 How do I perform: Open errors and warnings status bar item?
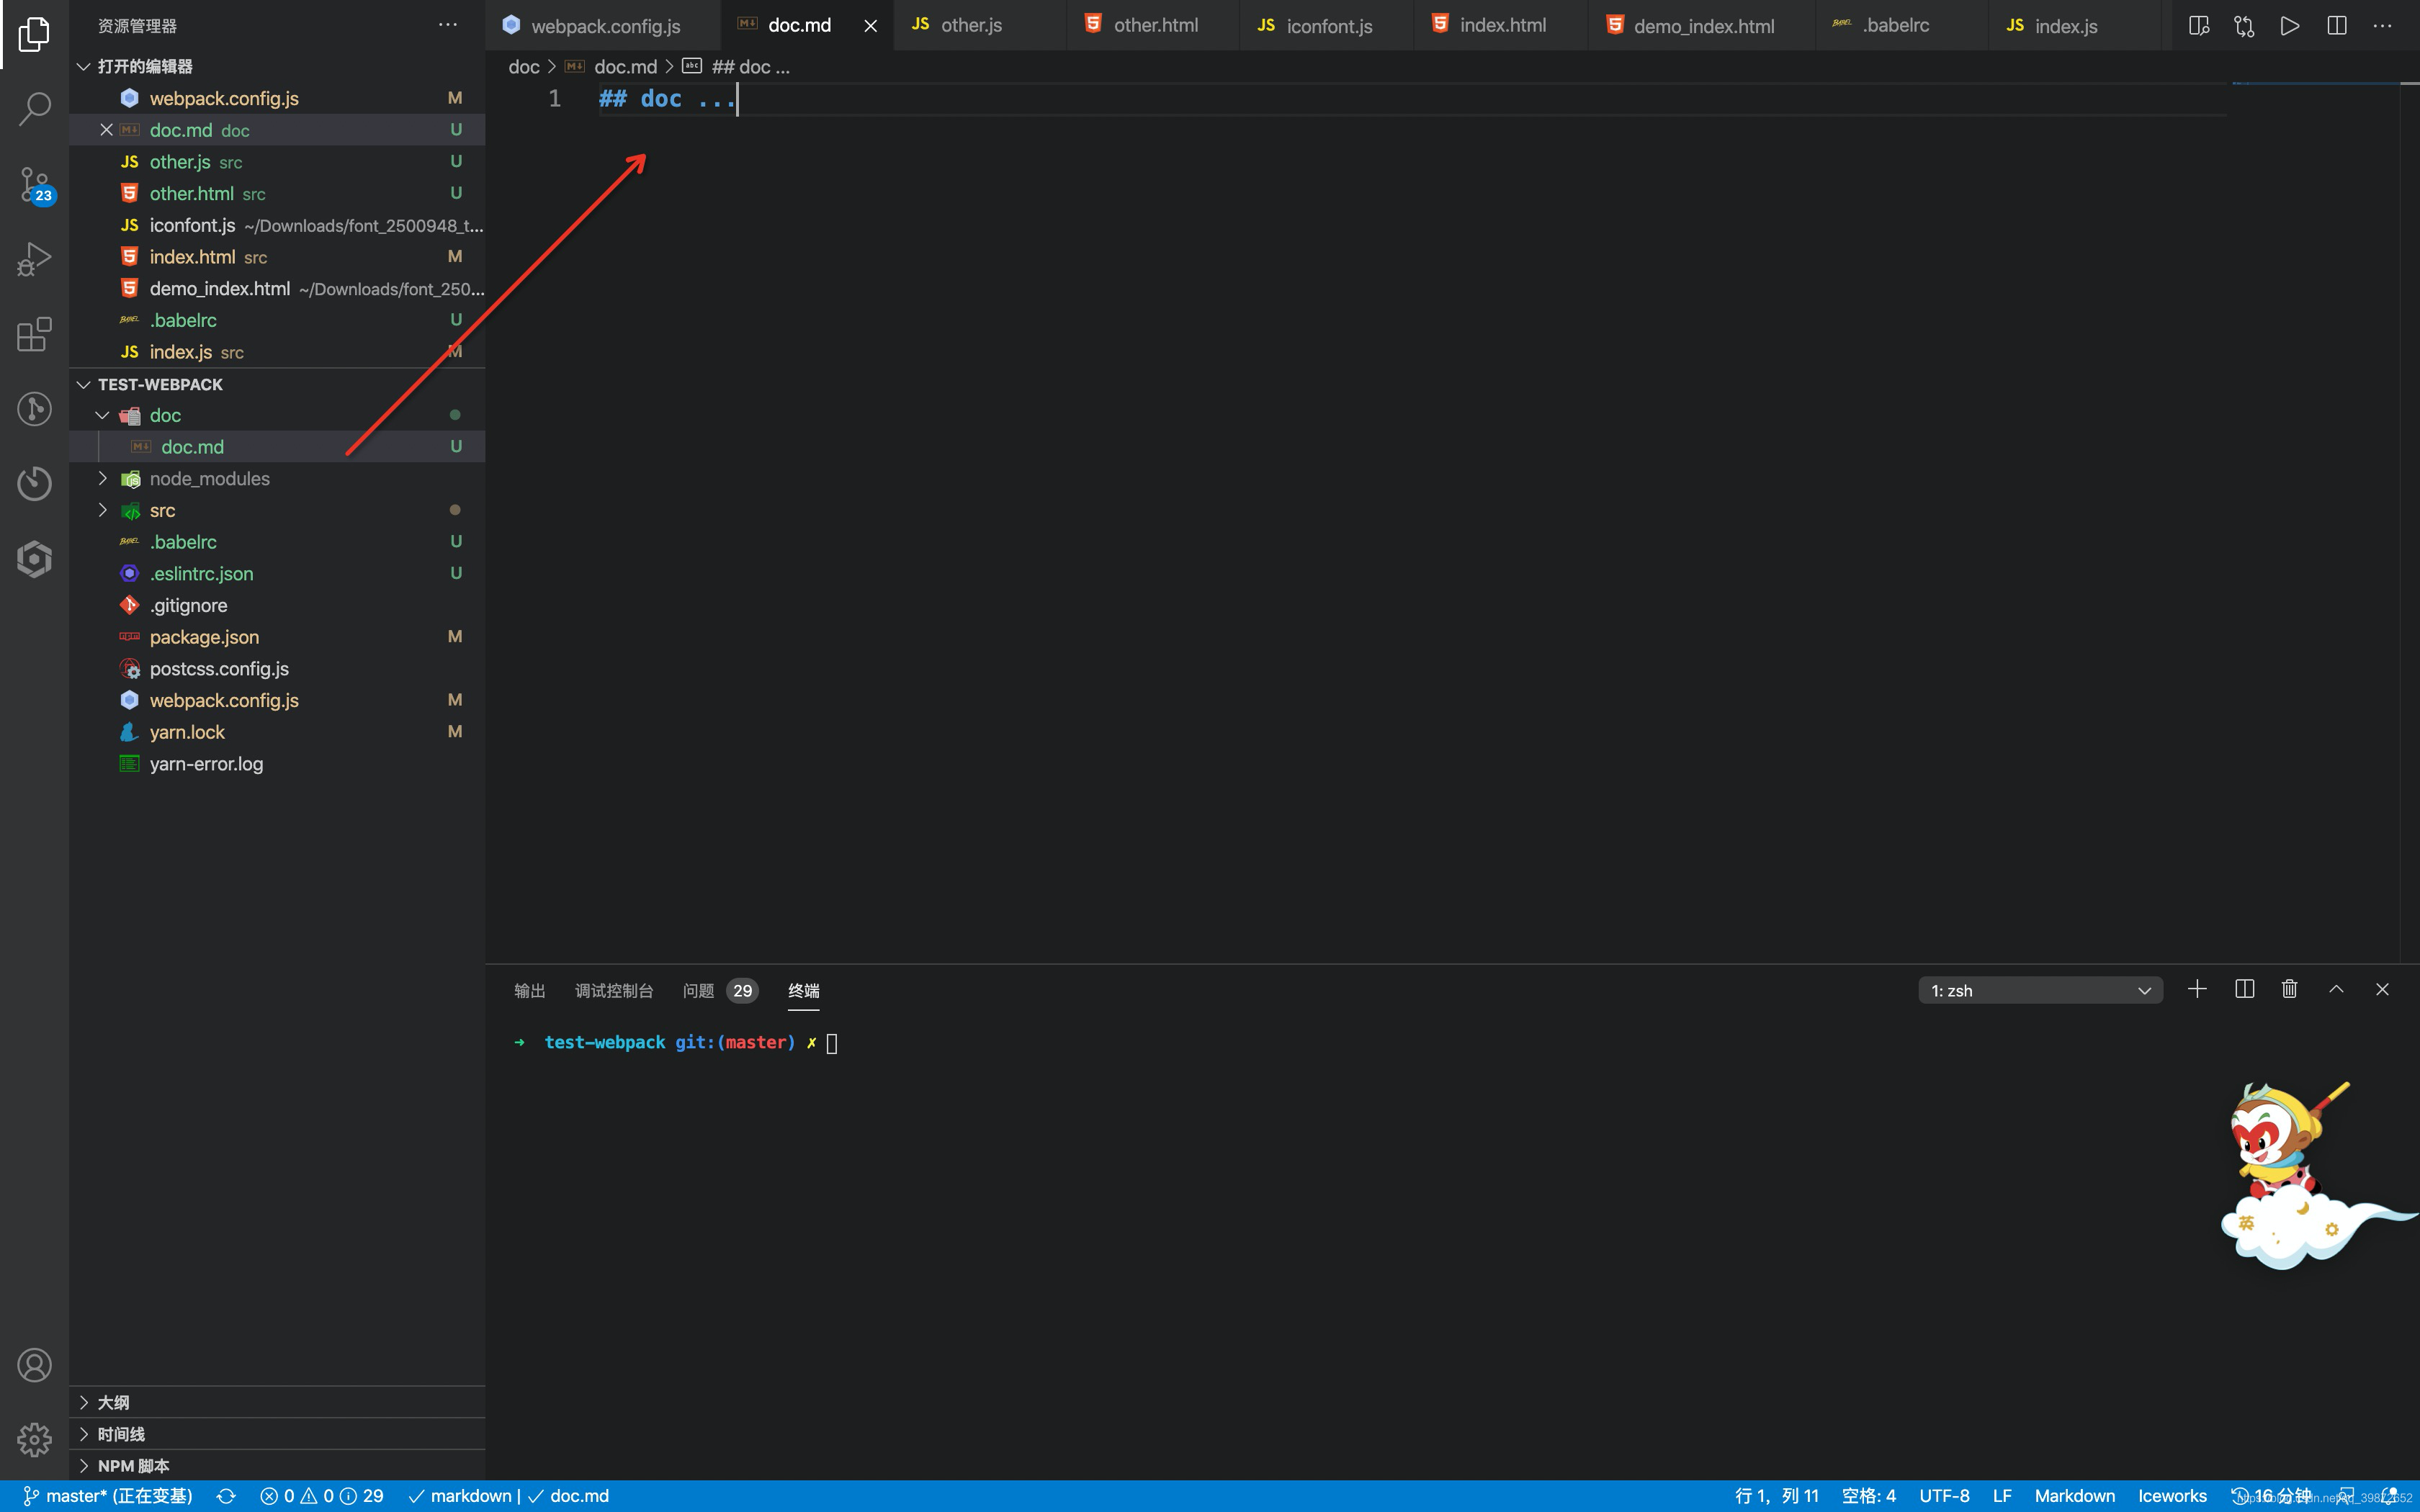(321, 1496)
